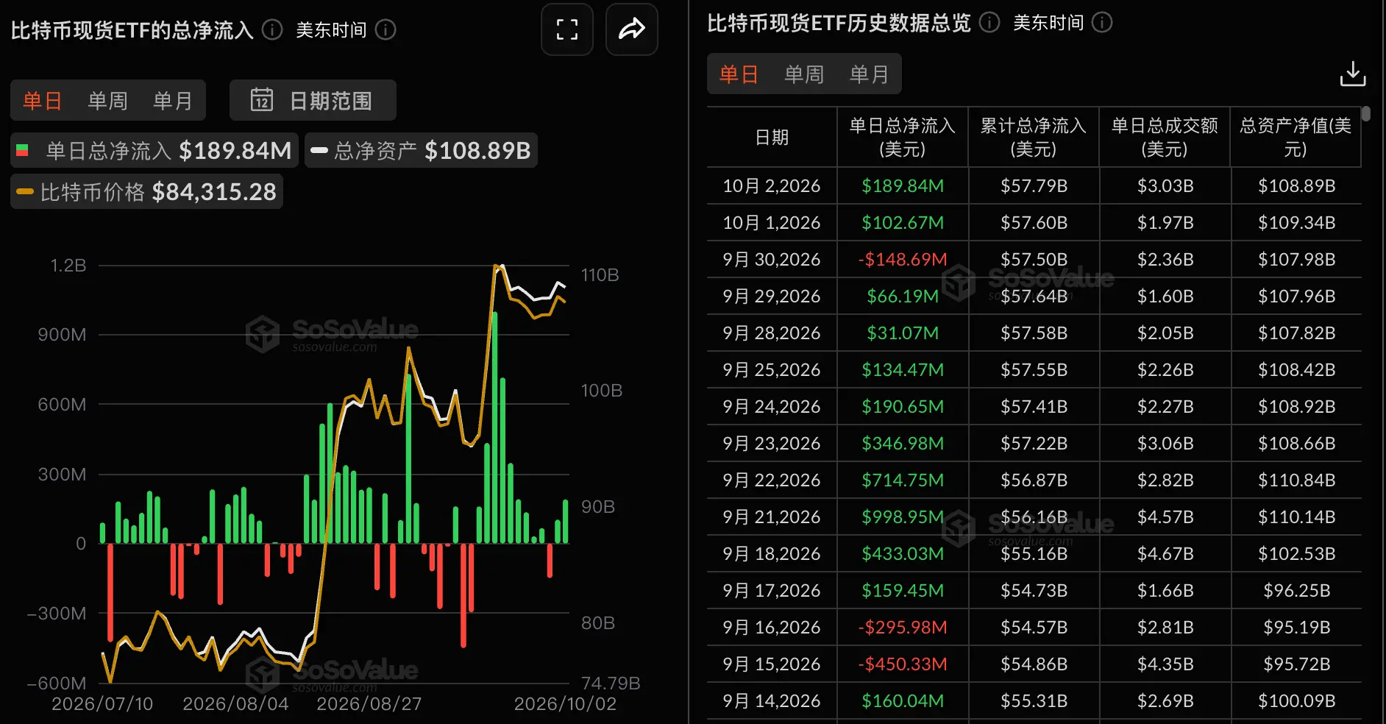Open info icon beside 比特币现货ETF的总净流入 title
This screenshot has width=1386, height=724.
272,29
